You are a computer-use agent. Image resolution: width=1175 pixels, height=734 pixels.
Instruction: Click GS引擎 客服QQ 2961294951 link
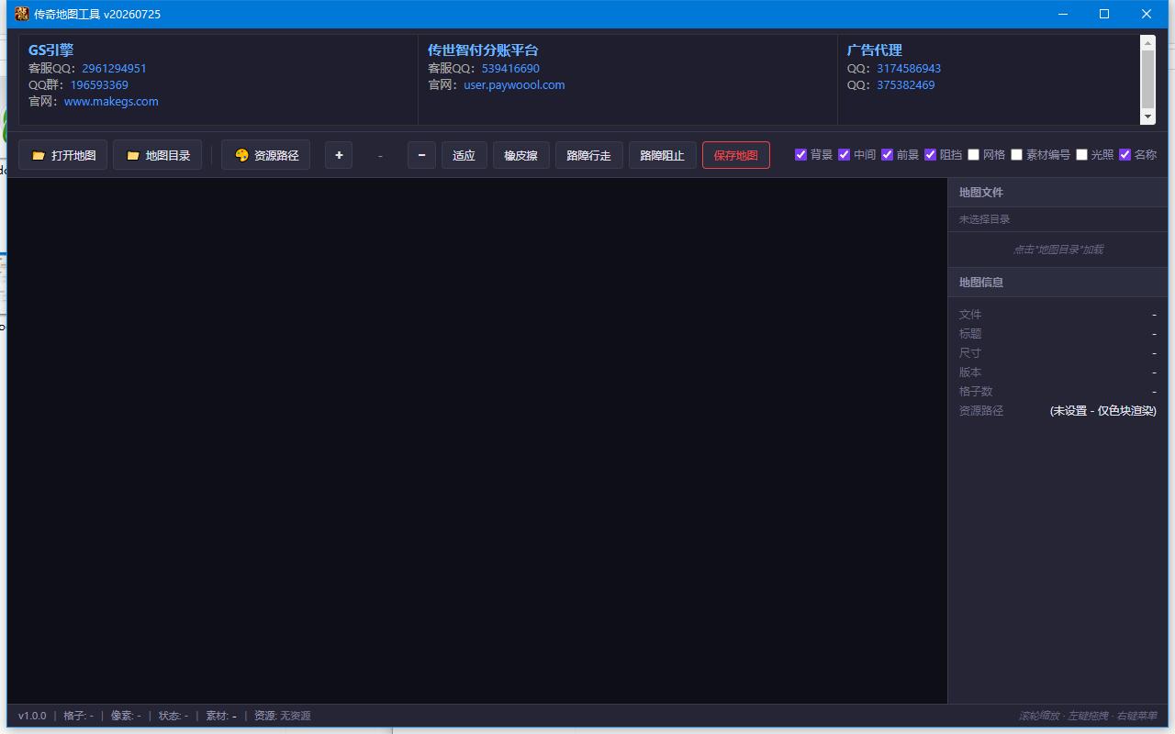coord(114,68)
